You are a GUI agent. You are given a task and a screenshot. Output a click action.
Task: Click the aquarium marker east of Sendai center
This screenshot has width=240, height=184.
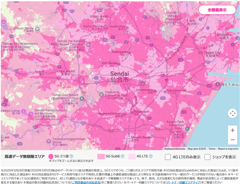point(142,84)
